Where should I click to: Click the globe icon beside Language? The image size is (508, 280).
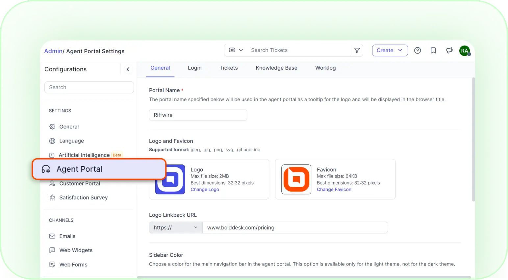coord(52,141)
